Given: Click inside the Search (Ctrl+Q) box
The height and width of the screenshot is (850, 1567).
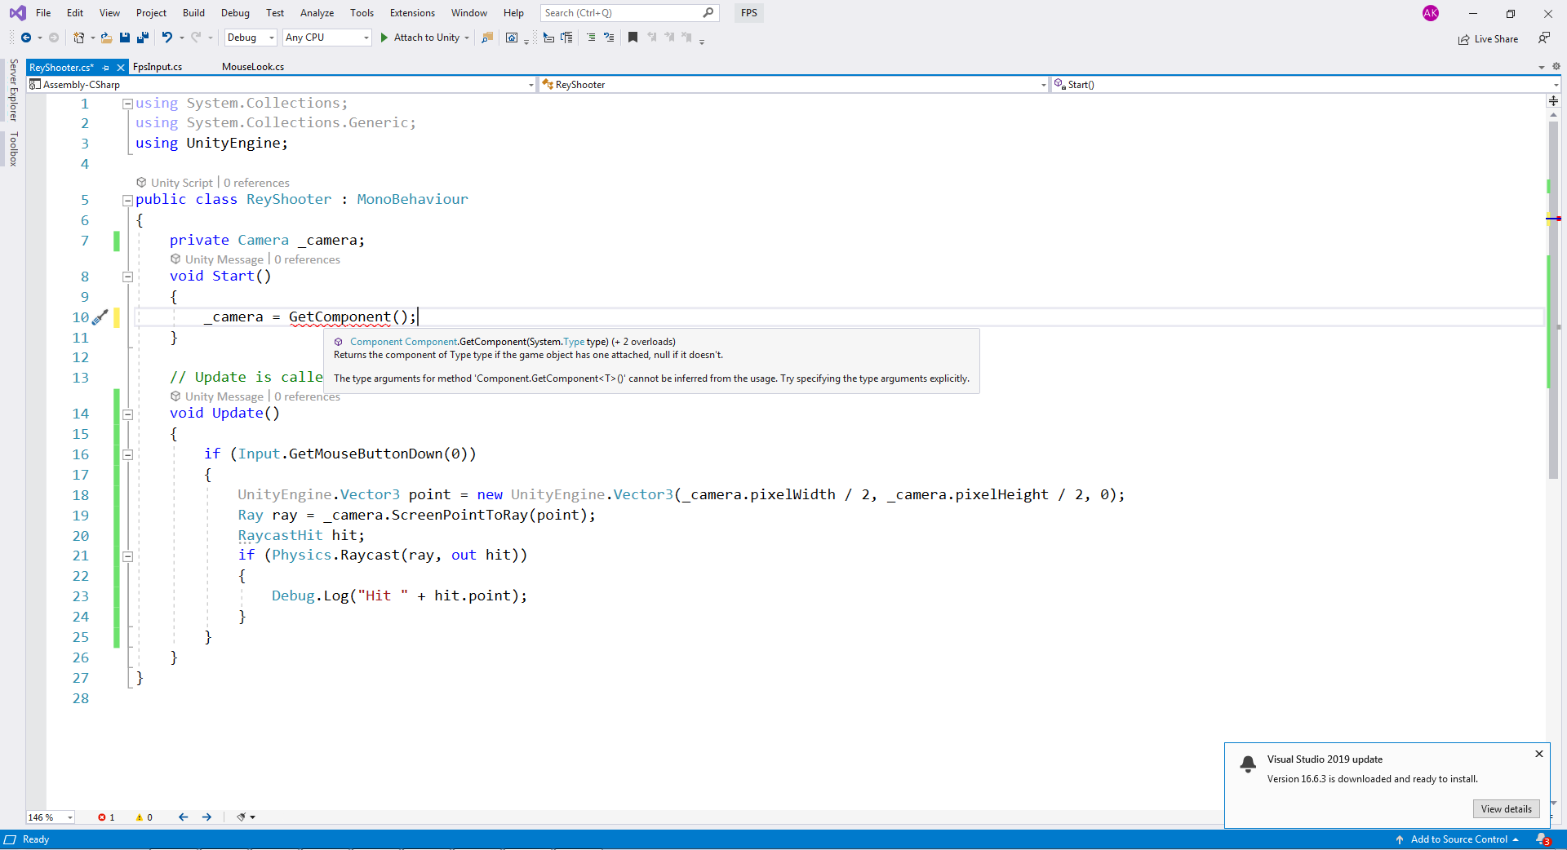Looking at the screenshot, I should [629, 13].
